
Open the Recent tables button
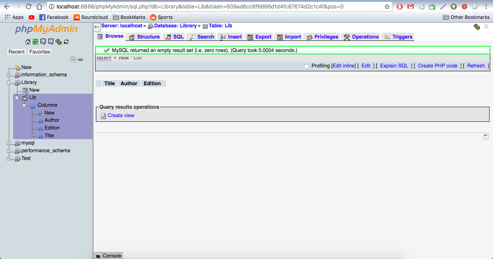click(x=17, y=52)
